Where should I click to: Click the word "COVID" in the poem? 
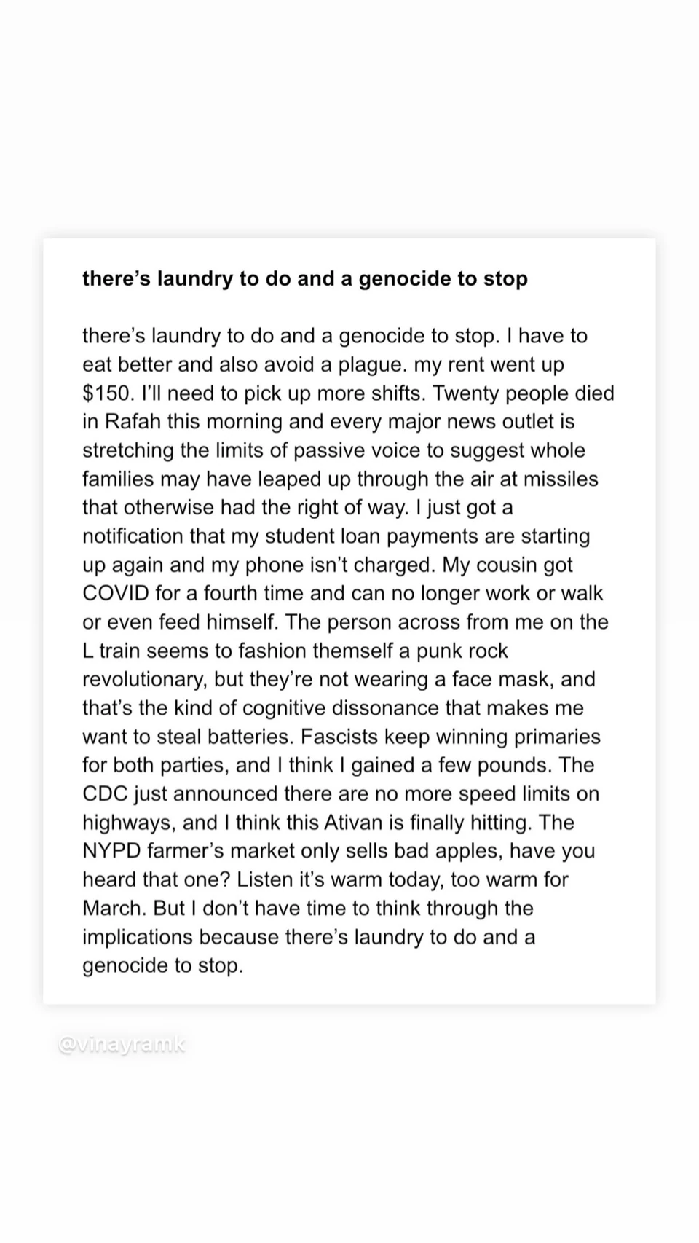(x=116, y=593)
